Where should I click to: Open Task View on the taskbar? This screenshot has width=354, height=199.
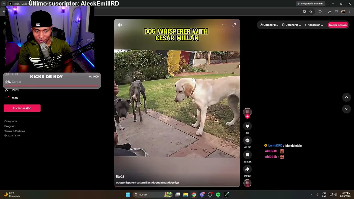[x=178, y=195]
